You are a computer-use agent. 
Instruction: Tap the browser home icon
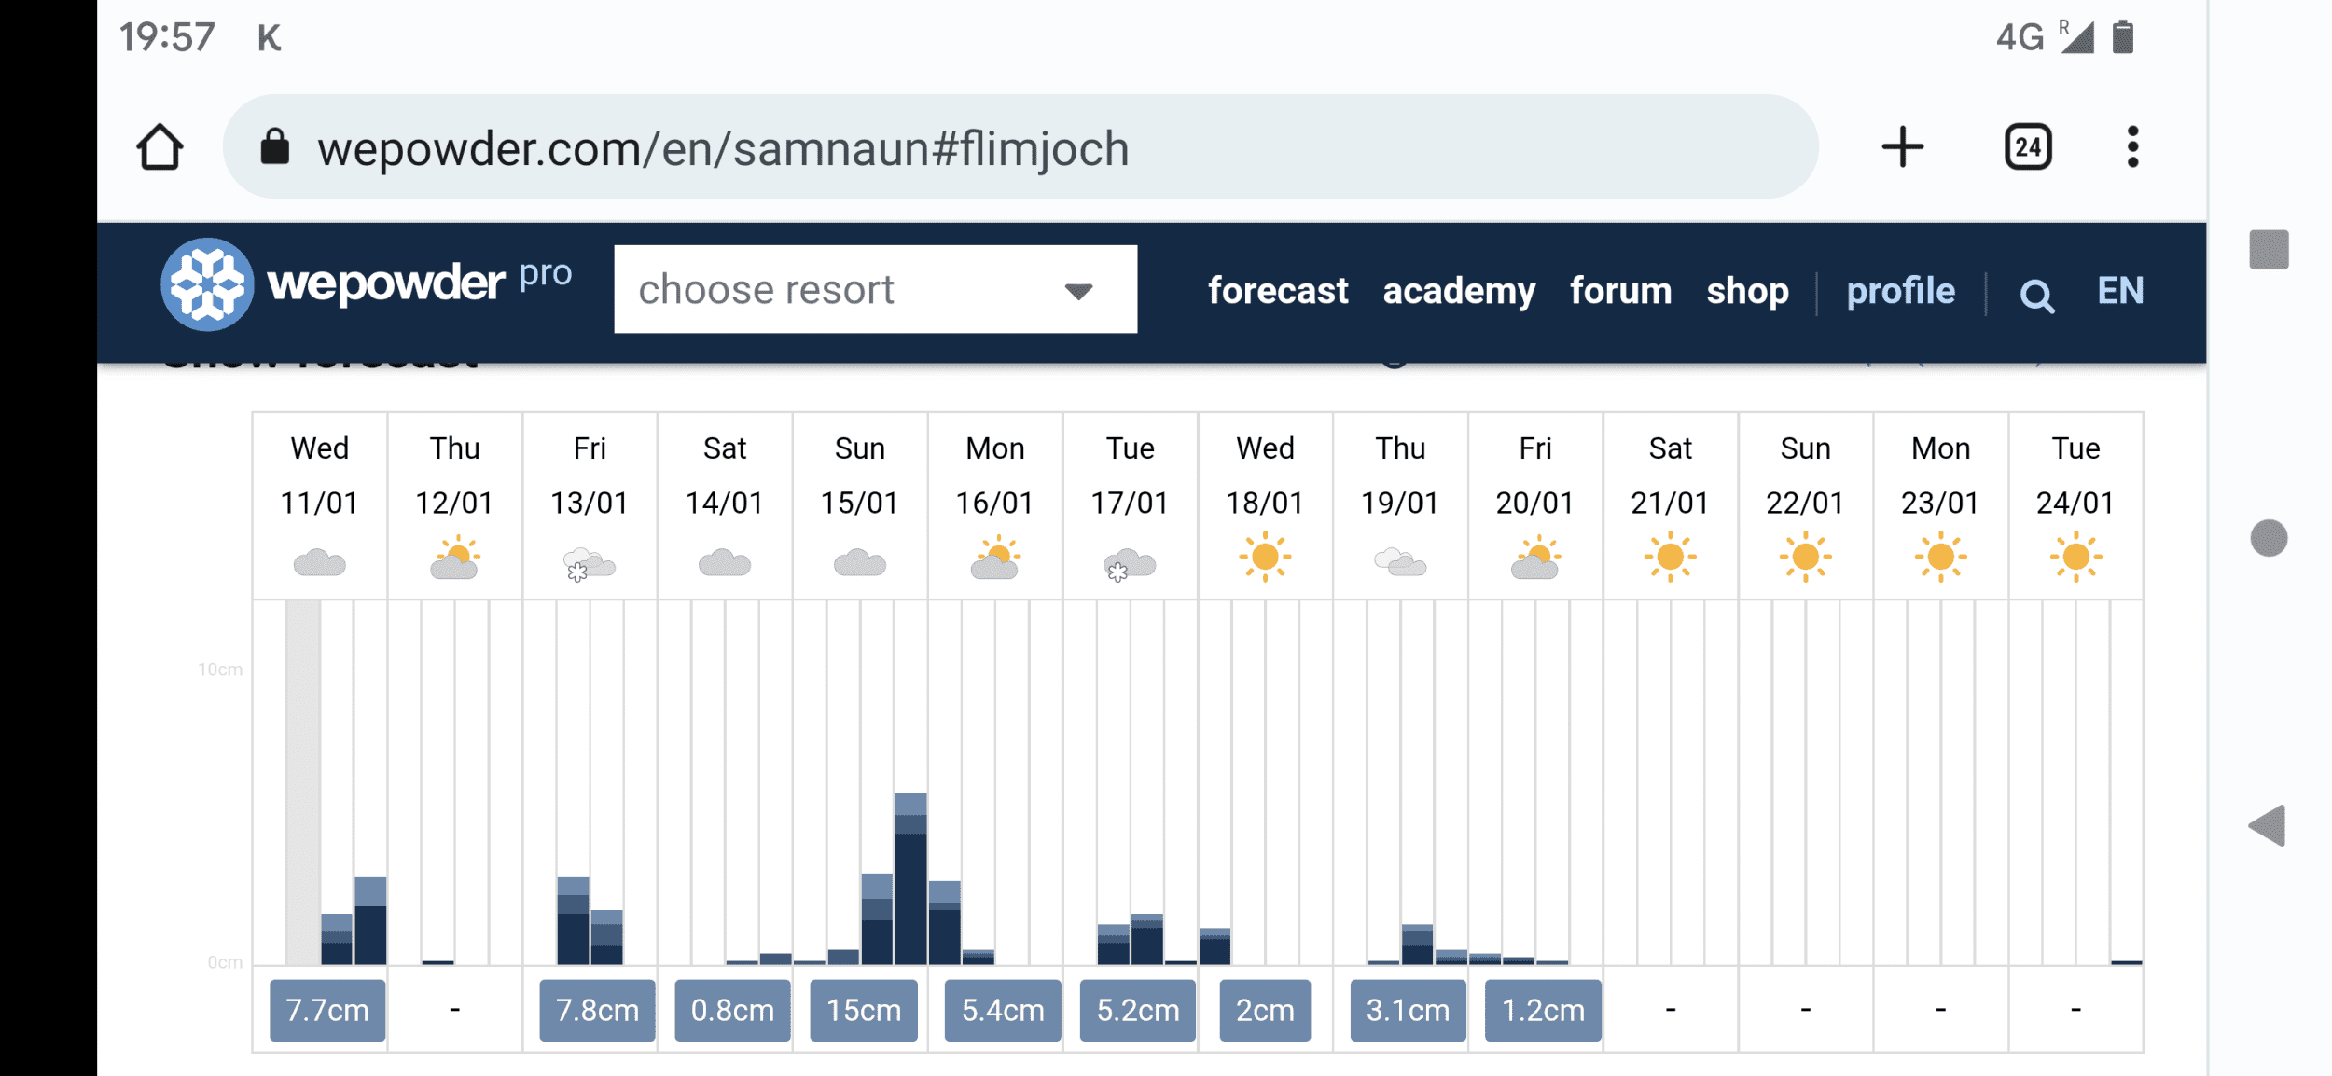(160, 147)
